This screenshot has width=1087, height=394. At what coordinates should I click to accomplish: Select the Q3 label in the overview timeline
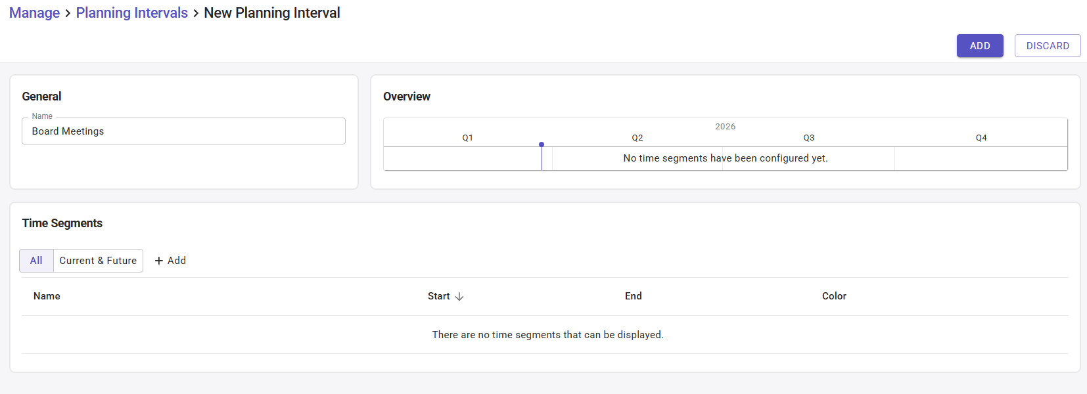click(x=809, y=138)
